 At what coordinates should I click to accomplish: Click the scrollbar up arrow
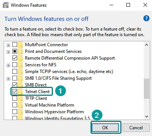pos(146,45)
